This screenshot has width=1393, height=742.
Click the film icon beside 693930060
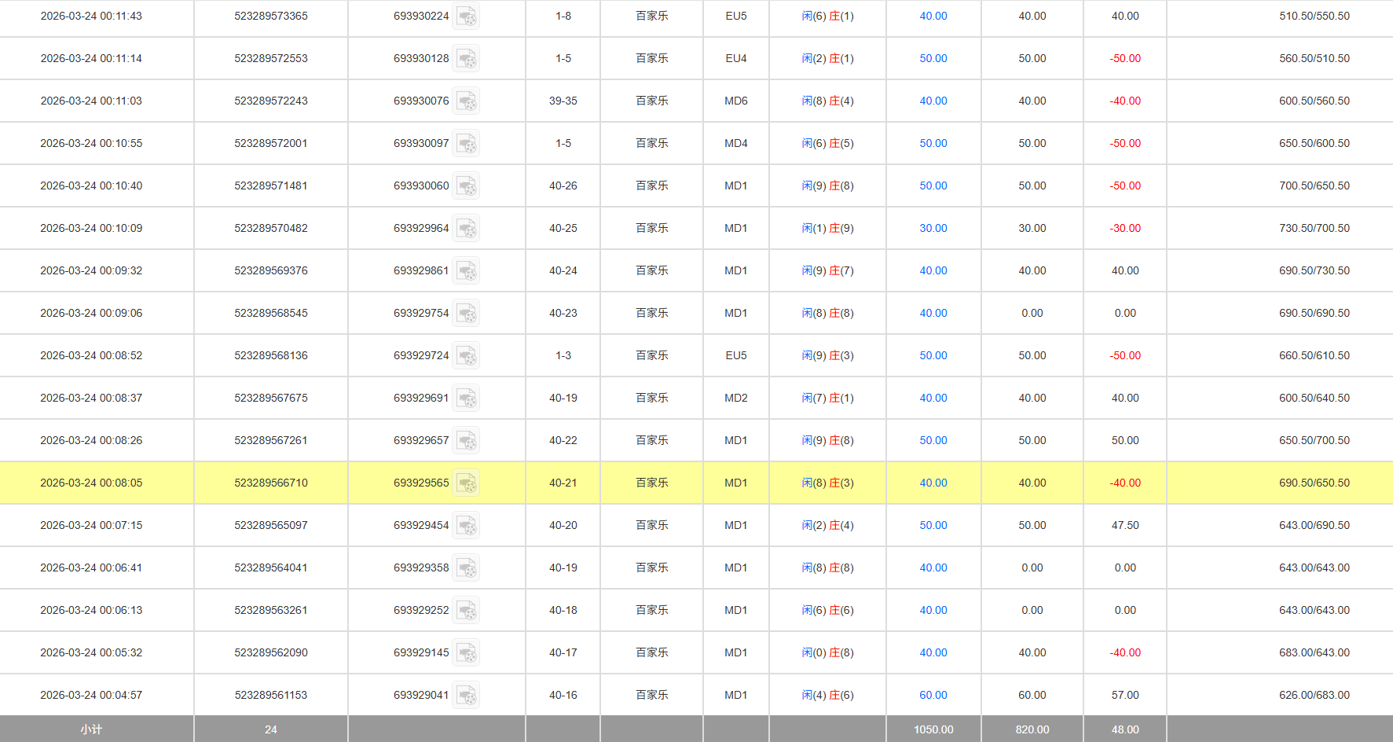466,186
